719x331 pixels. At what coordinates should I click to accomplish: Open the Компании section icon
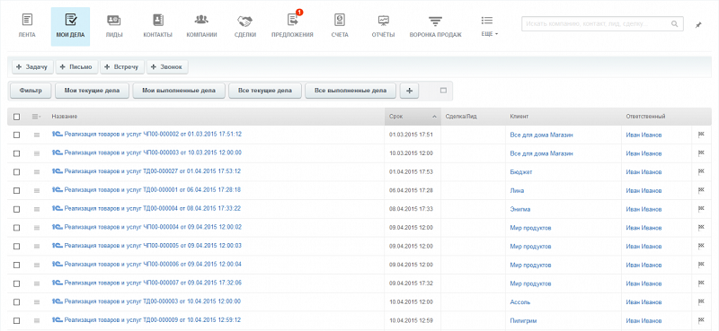(201, 20)
